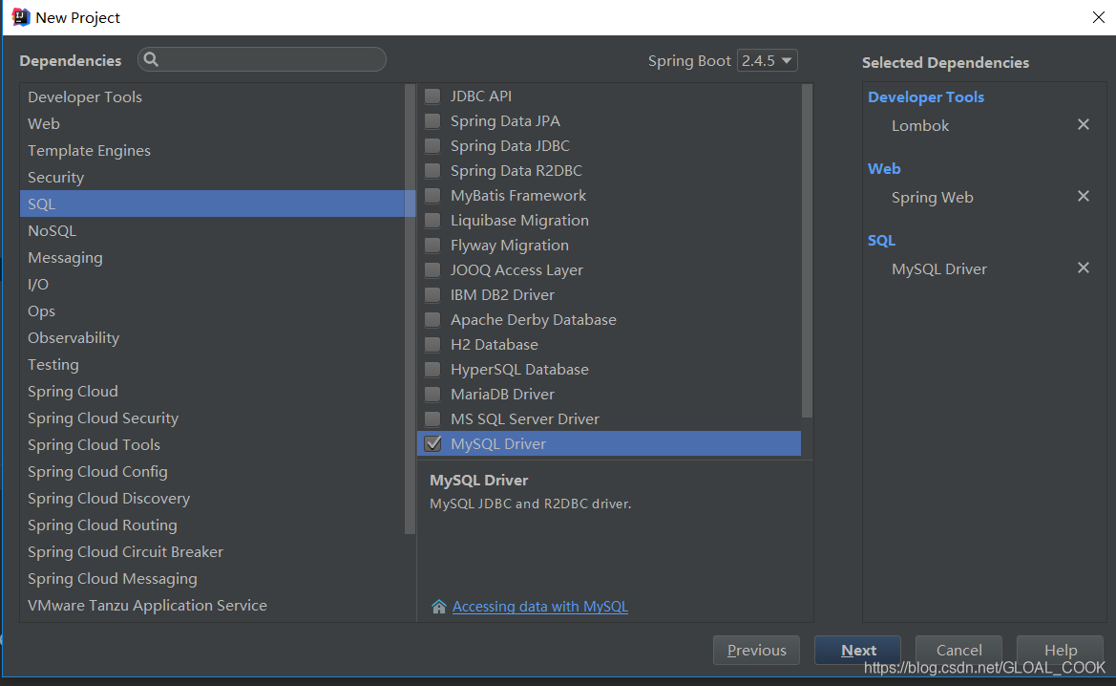Click the dependency list scrollbar
The height and width of the screenshot is (686, 1116).
(x=807, y=250)
